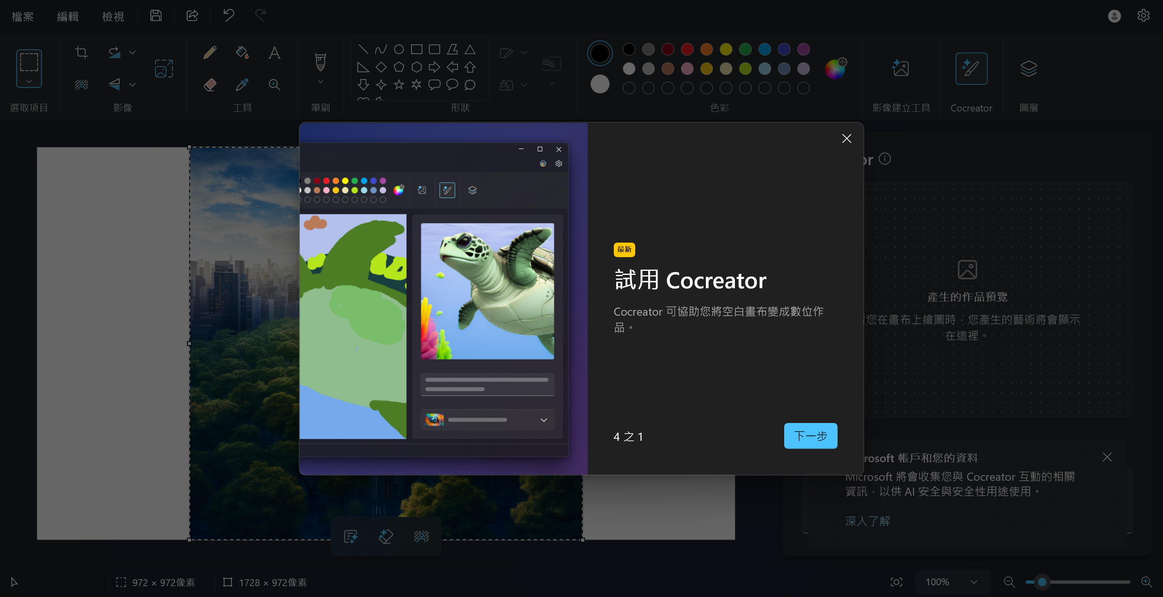
Task: Select the Magnifier tool
Action: click(x=274, y=84)
